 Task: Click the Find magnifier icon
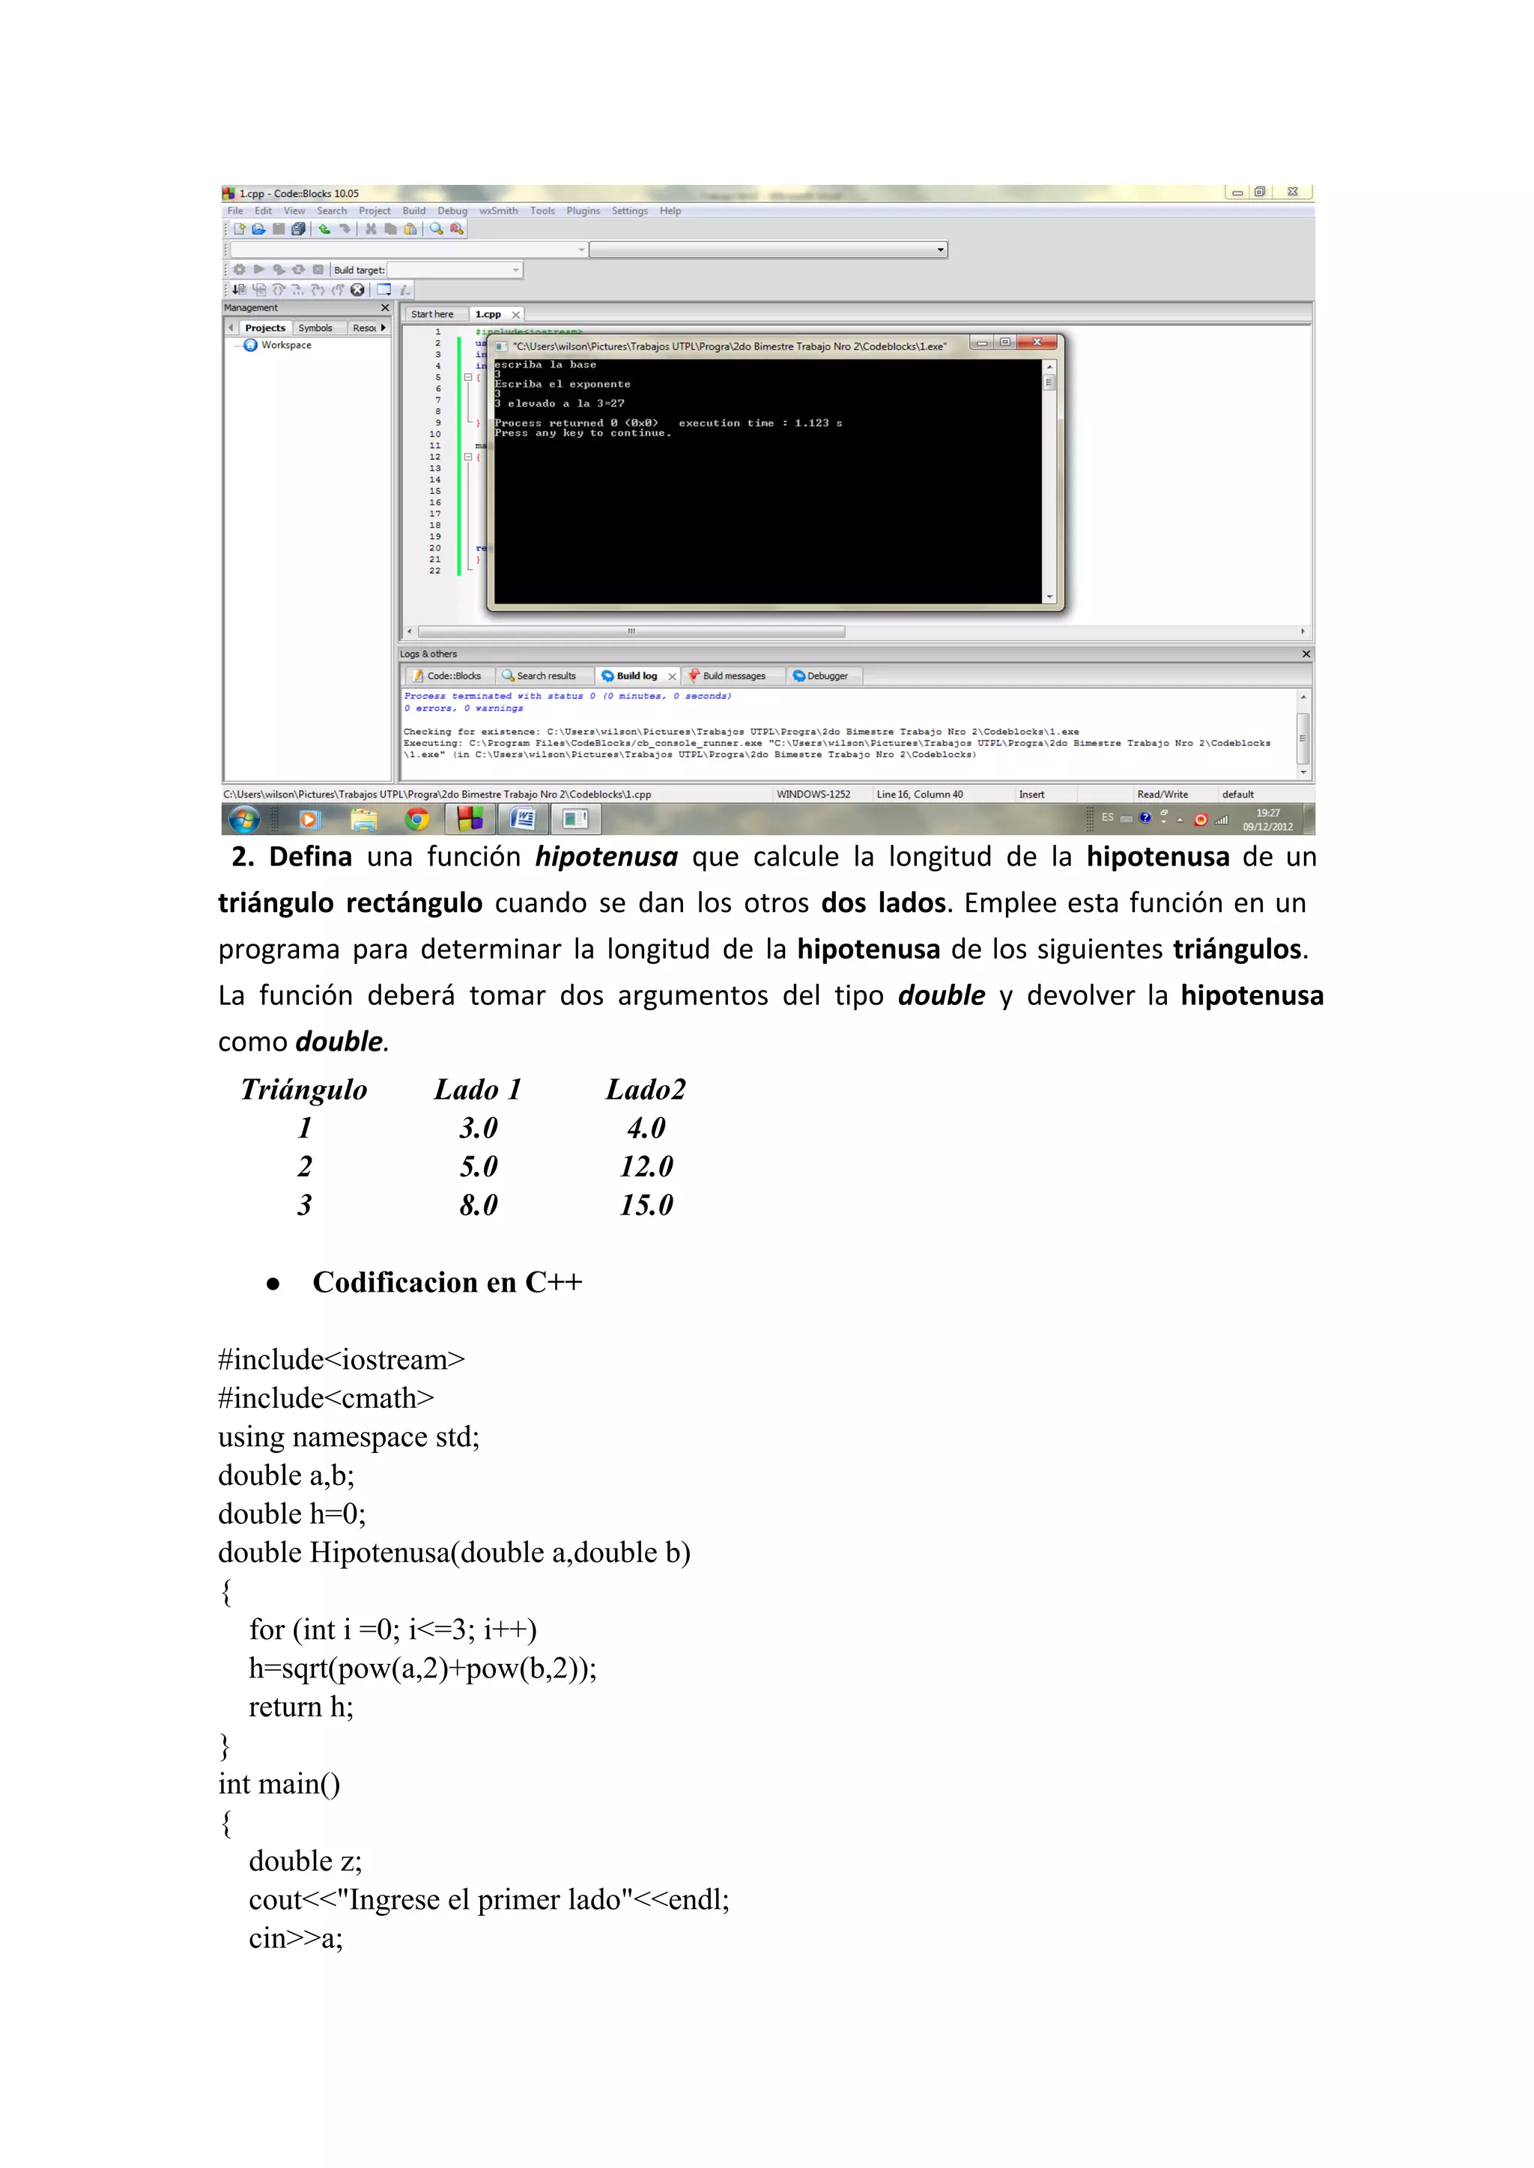pyautogui.click(x=437, y=228)
